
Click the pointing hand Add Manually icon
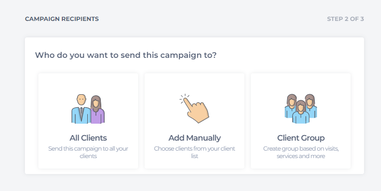[x=194, y=108]
